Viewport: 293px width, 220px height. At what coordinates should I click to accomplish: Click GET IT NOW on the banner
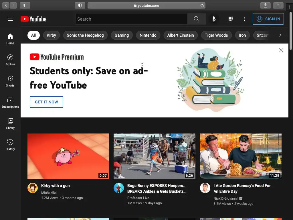(x=47, y=102)
